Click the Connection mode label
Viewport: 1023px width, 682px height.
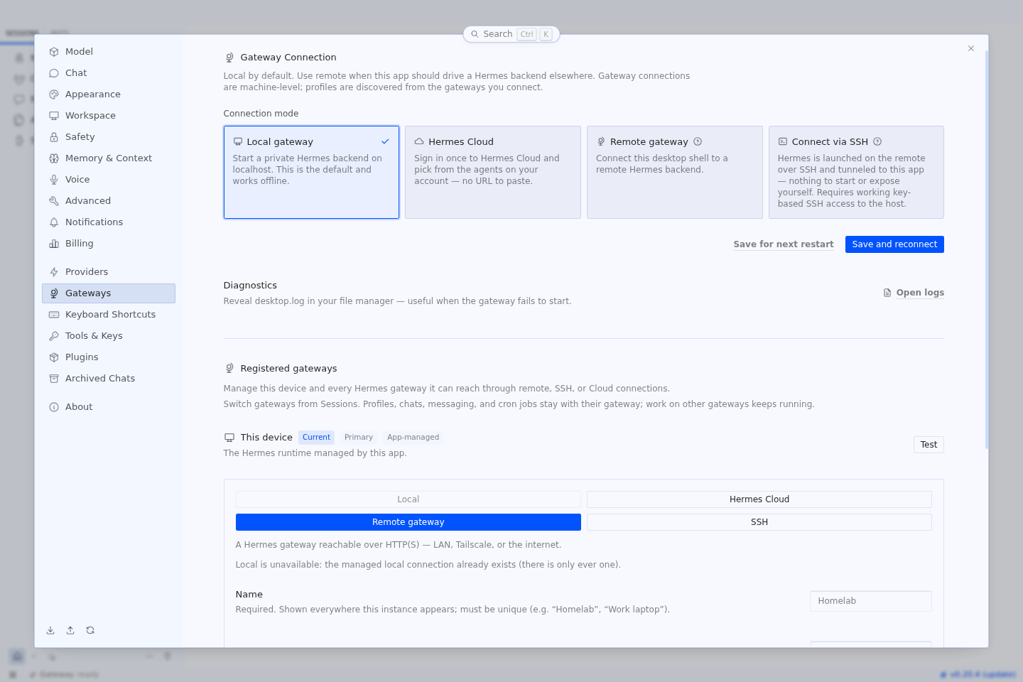point(261,114)
